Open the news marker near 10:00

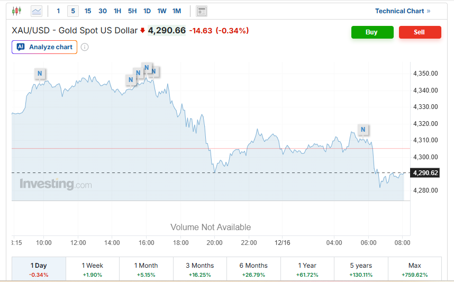pos(40,73)
